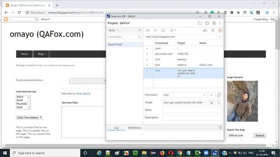
Task: Open the Command combo box
Action: click(x=185, y=95)
